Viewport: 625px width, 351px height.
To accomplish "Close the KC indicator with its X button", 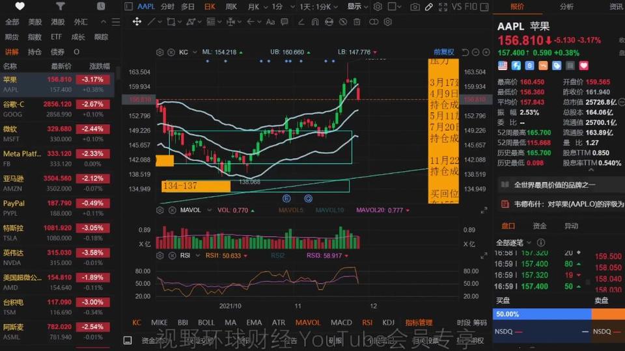I will point(171,52).
